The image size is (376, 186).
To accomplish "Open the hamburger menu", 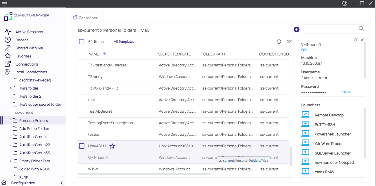I will [x=4, y=3].
